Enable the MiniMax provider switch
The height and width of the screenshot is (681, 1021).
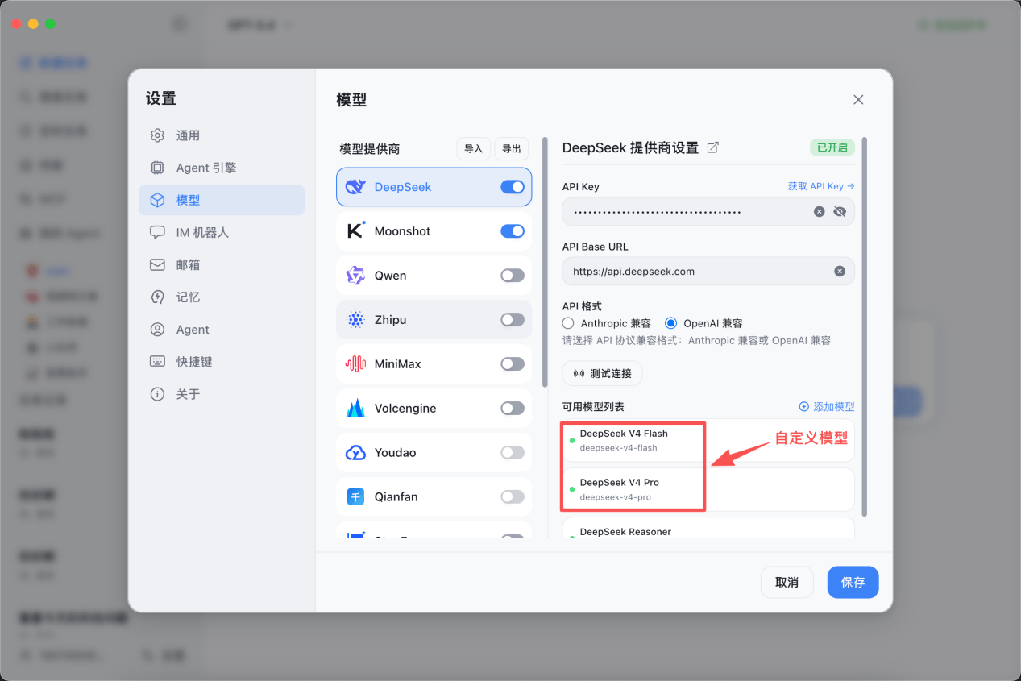513,364
